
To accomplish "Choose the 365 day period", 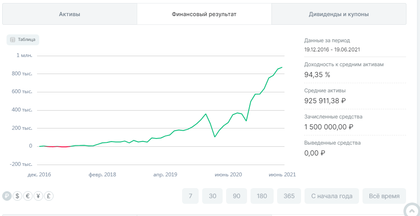I will pos(289,196).
